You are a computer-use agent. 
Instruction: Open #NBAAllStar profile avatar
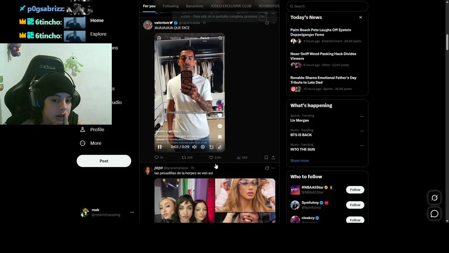(295, 190)
